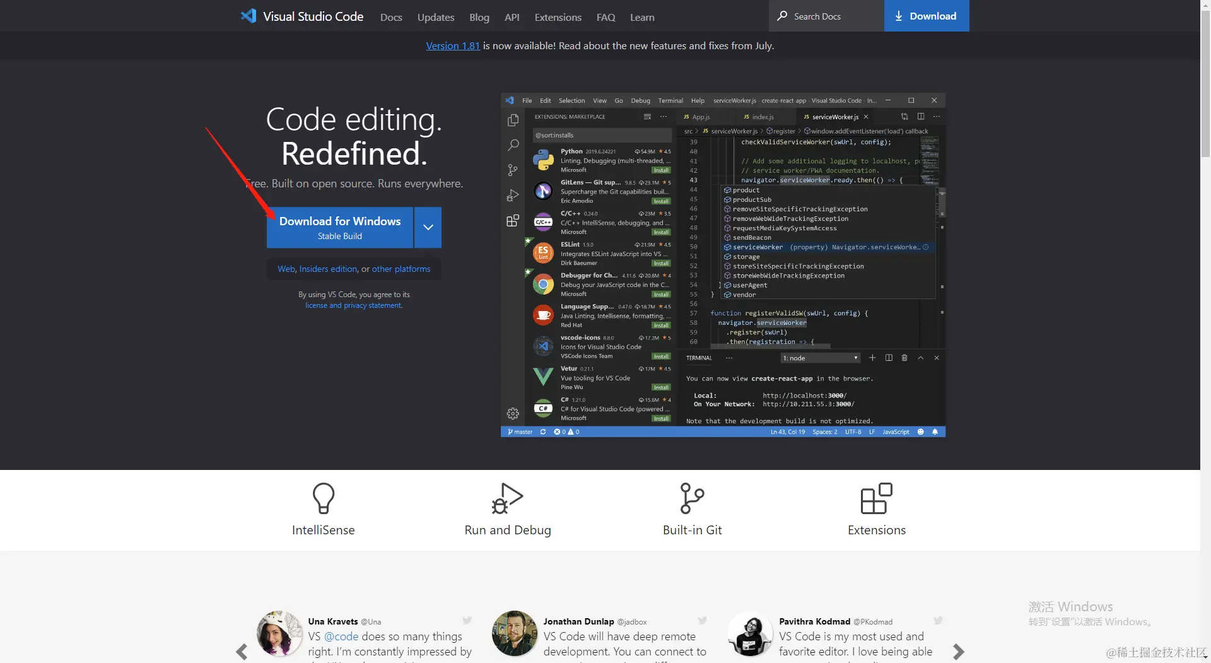
Task: Click the Extensions blocks icon
Action: point(877,498)
